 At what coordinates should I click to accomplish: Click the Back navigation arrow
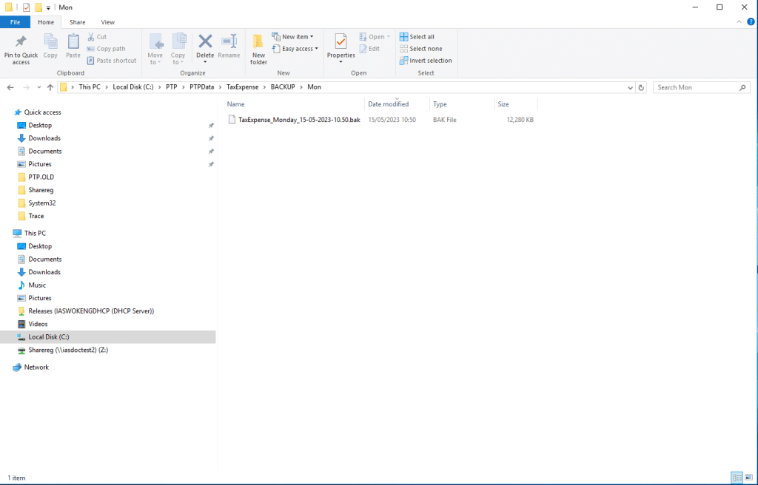[10, 87]
